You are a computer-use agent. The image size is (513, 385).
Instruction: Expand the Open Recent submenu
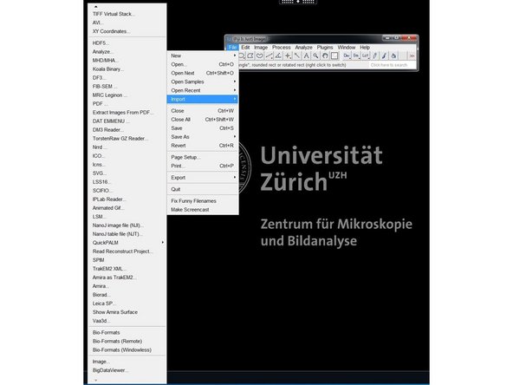203,90
